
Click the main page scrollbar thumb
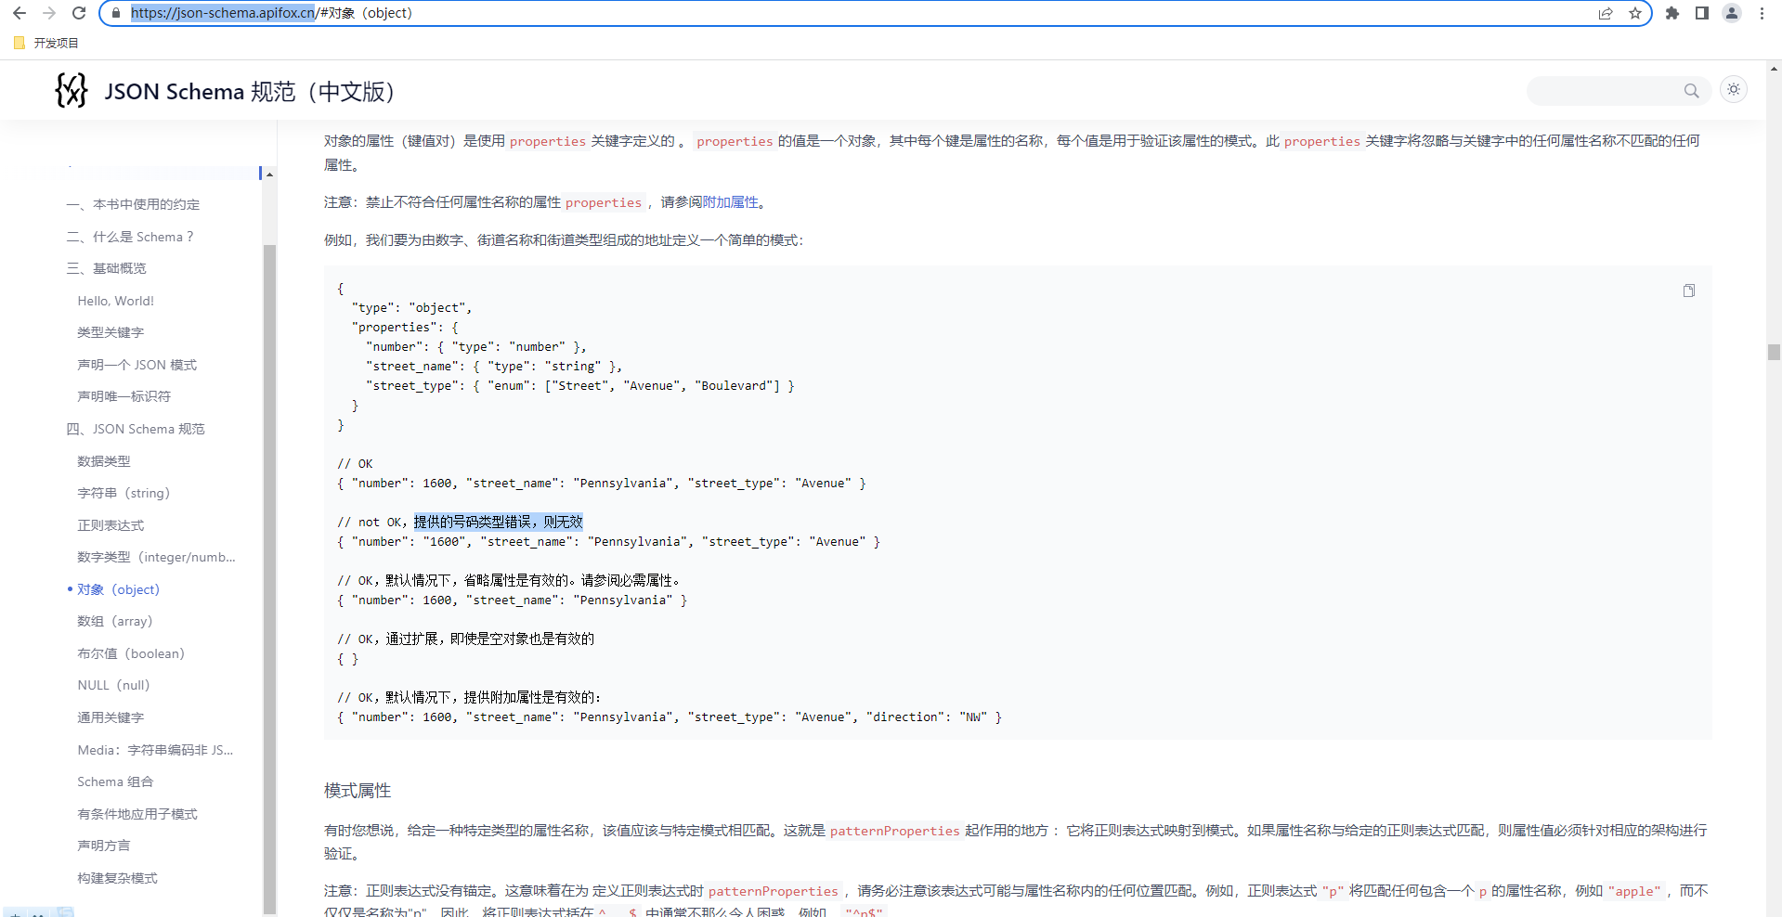[x=1774, y=352]
